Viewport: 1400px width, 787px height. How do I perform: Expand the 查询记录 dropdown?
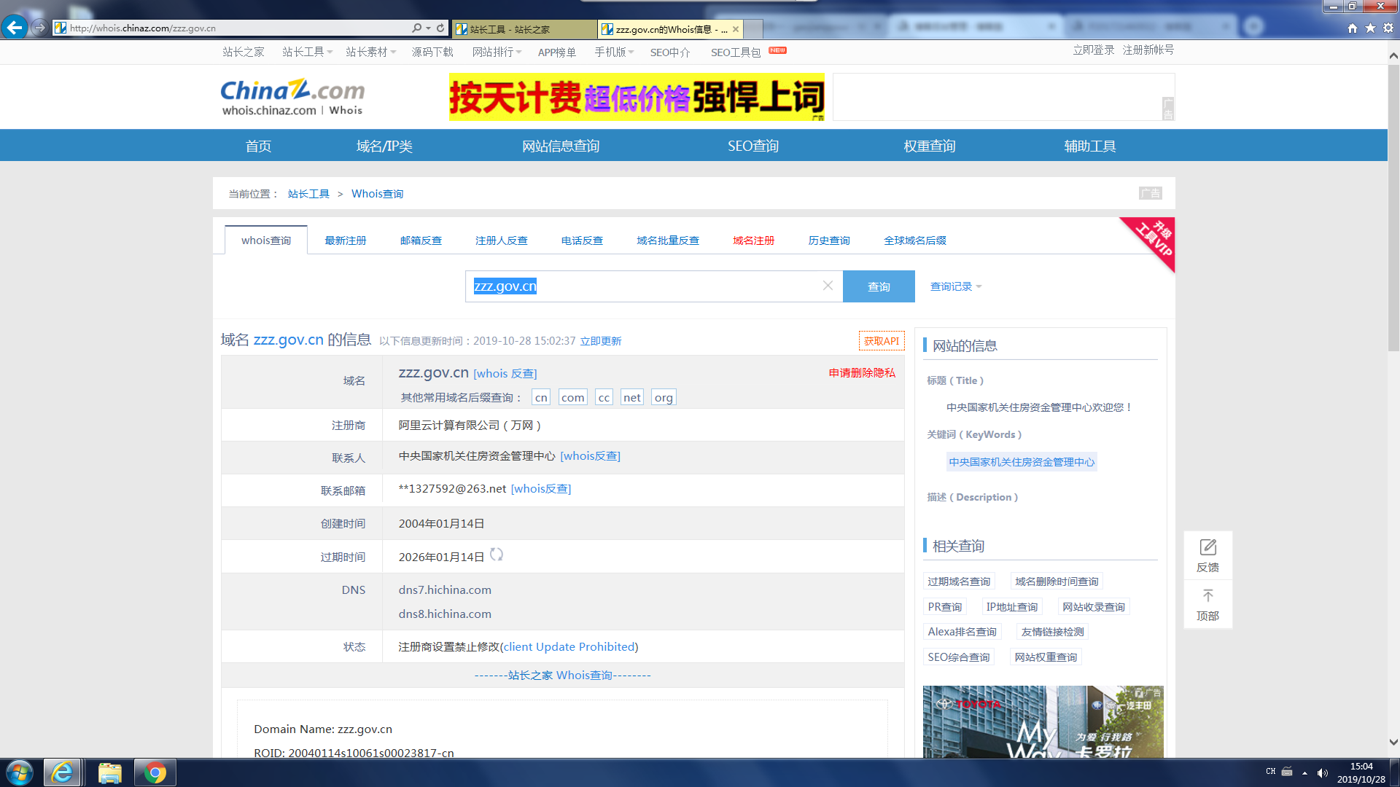pyautogui.click(x=956, y=286)
